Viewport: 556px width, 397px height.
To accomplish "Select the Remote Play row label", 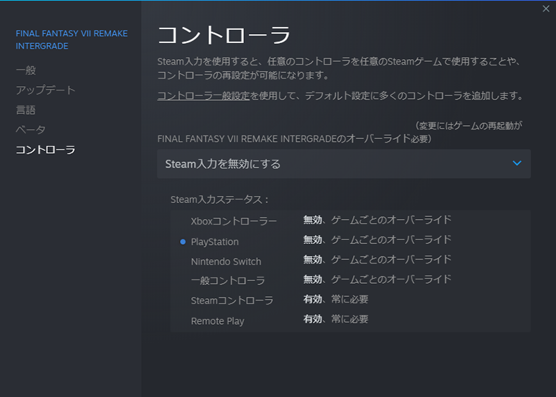I will tap(218, 321).
